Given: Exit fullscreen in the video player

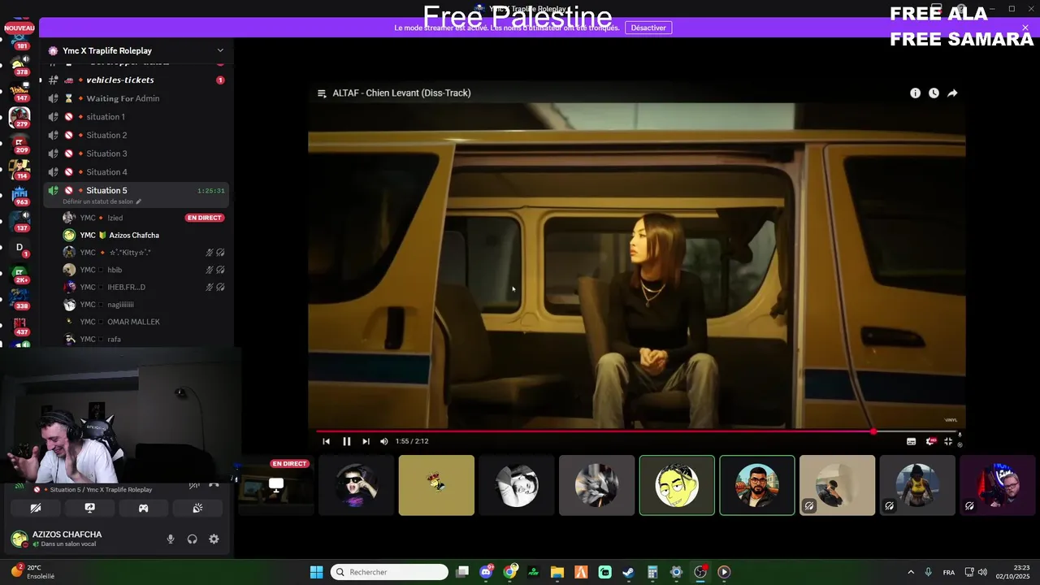Looking at the screenshot, I should 948,441.
